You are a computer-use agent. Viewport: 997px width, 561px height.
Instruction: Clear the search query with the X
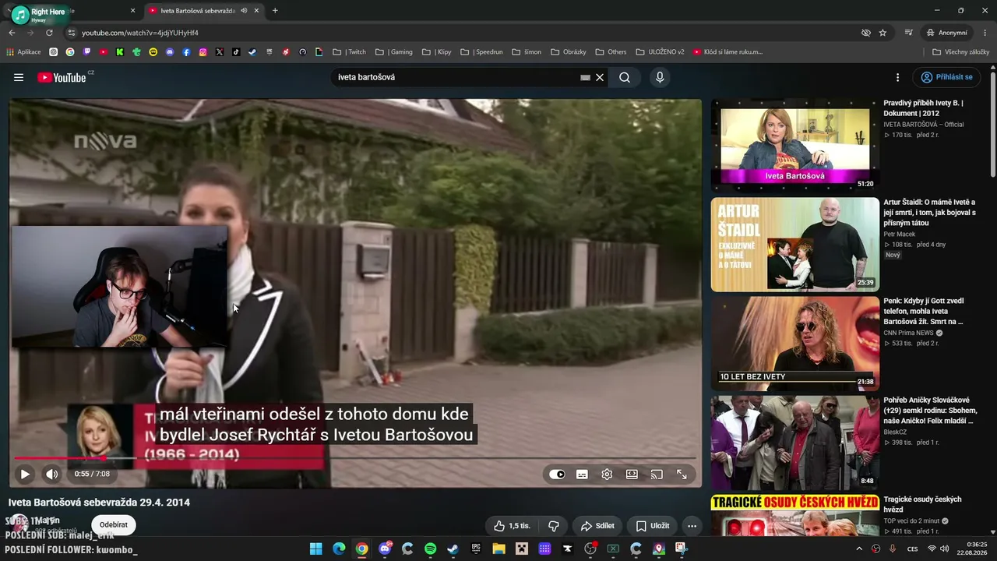[x=600, y=77]
